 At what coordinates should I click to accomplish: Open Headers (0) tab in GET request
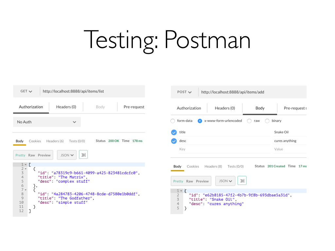point(66,107)
